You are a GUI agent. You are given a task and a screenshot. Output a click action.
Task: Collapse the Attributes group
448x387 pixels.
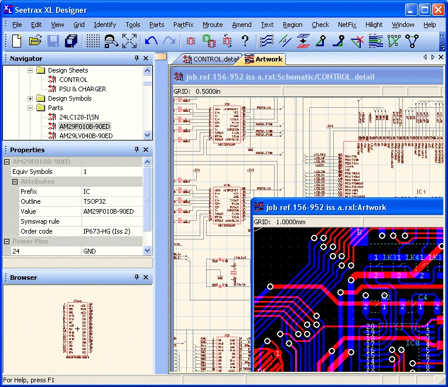coord(15,181)
